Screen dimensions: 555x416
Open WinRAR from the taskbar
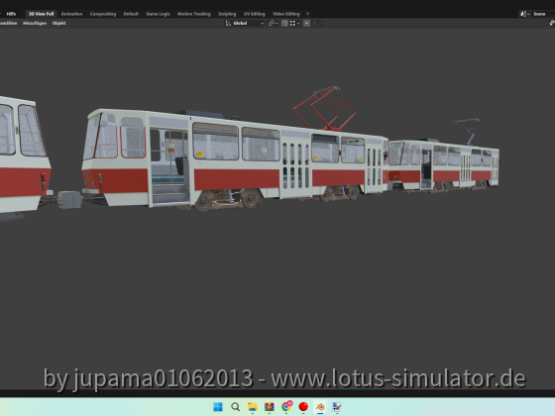click(x=270, y=407)
